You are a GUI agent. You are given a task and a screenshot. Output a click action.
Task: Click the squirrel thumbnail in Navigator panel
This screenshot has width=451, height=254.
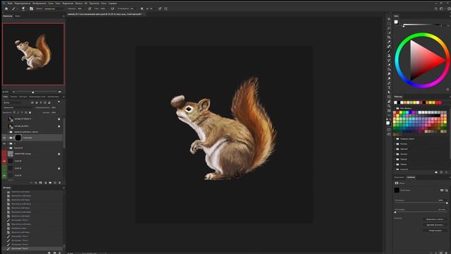(x=33, y=54)
